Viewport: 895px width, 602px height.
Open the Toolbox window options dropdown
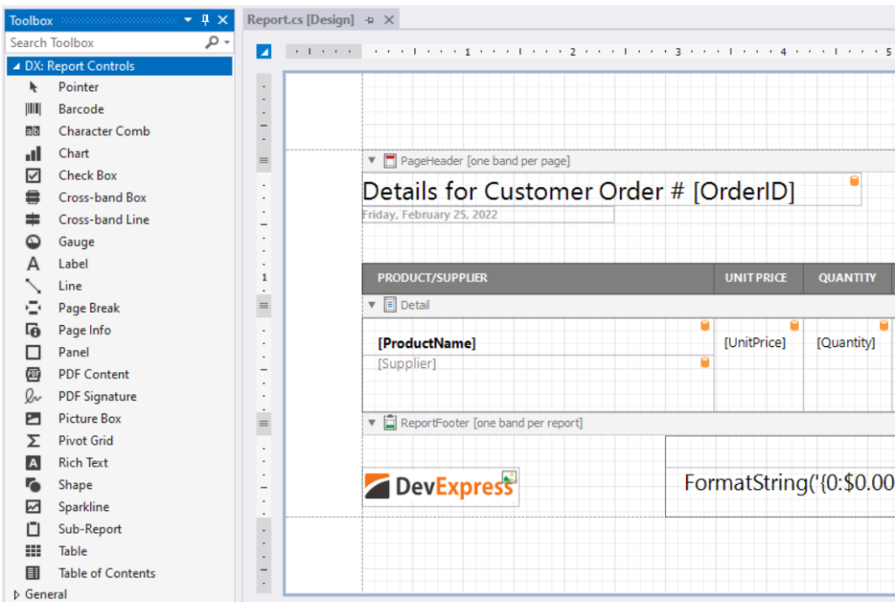pyautogui.click(x=188, y=21)
